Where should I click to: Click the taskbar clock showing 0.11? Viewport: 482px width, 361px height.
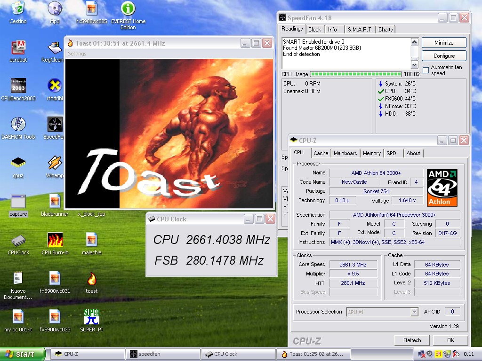469,354
